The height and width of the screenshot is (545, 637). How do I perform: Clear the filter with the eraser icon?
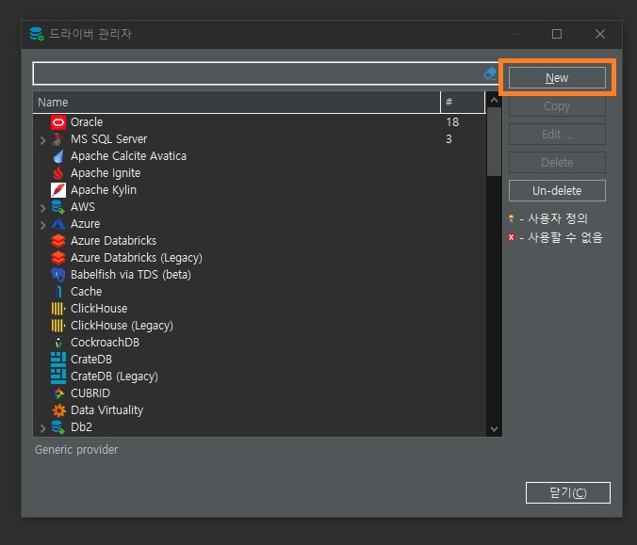click(x=490, y=73)
